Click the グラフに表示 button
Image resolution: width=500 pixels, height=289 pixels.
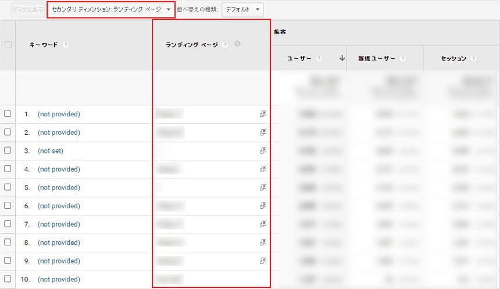[x=27, y=10]
